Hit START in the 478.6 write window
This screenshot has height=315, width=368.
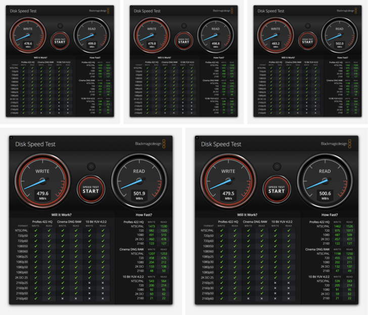click(60, 41)
